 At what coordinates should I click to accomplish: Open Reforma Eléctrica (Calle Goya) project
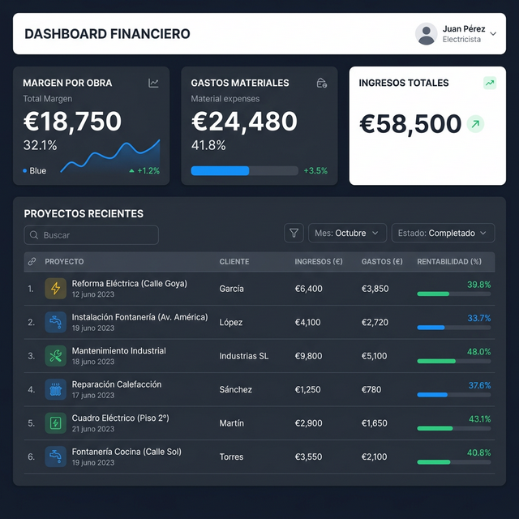130,284
